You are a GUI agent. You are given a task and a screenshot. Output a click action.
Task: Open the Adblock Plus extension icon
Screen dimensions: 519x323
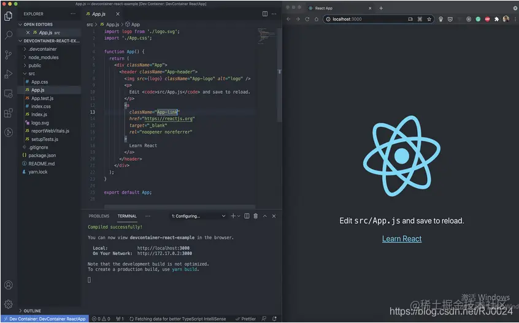pyautogui.click(x=487, y=19)
